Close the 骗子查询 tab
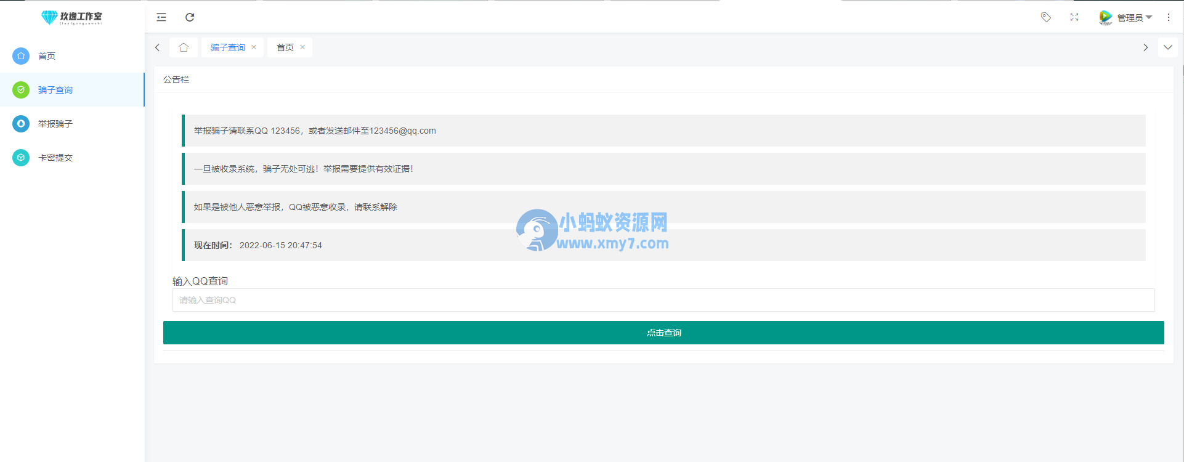This screenshot has width=1184, height=462. point(254,47)
